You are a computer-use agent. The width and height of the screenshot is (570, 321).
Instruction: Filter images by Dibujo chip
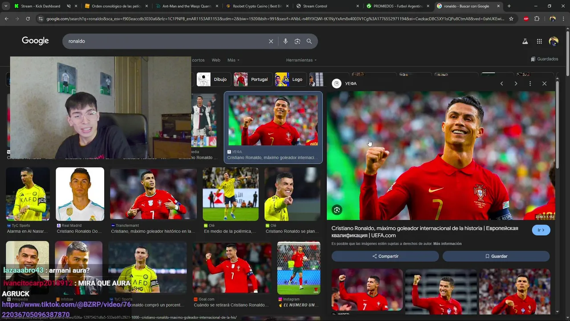click(x=214, y=79)
